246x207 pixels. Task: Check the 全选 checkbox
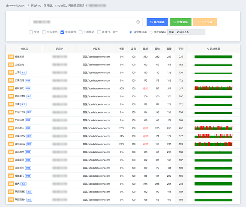[31, 32]
